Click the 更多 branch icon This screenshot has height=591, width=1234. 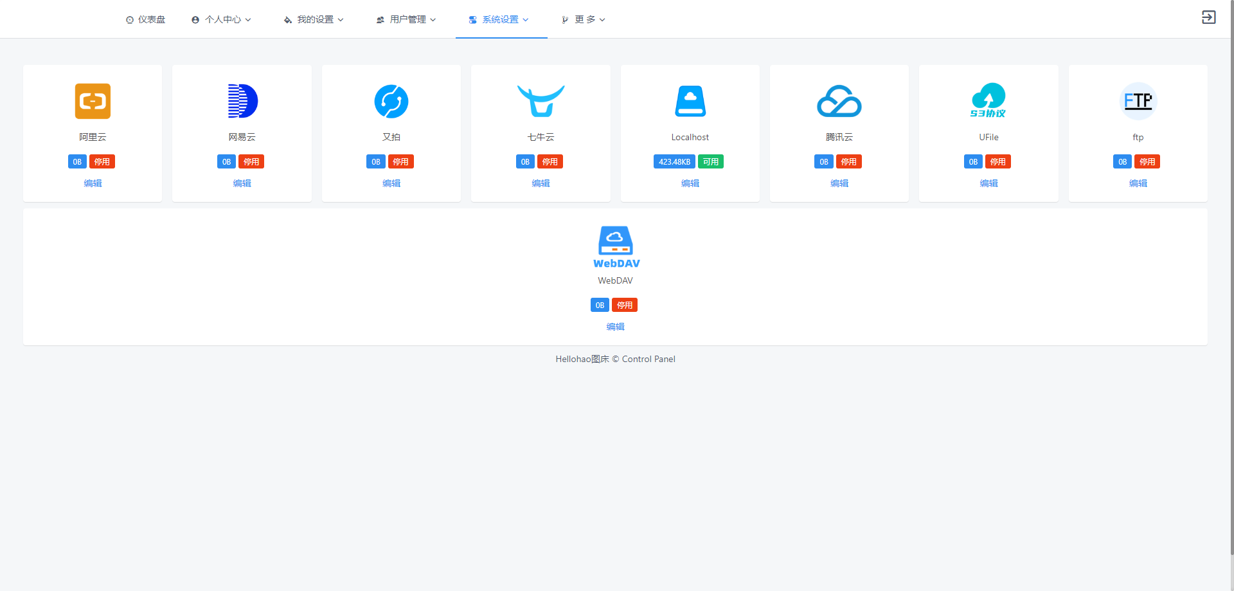(565, 20)
